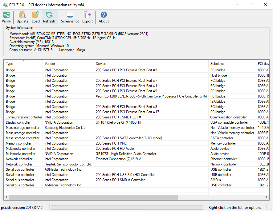Click the VGA compatible controller subclass cell
This screenshot has height=211, width=273.
point(229,122)
